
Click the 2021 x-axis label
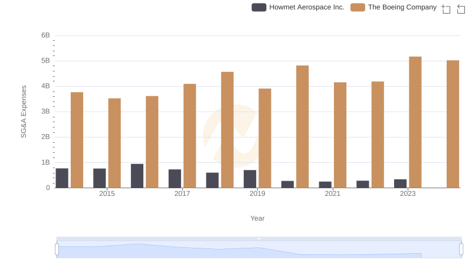[333, 194]
